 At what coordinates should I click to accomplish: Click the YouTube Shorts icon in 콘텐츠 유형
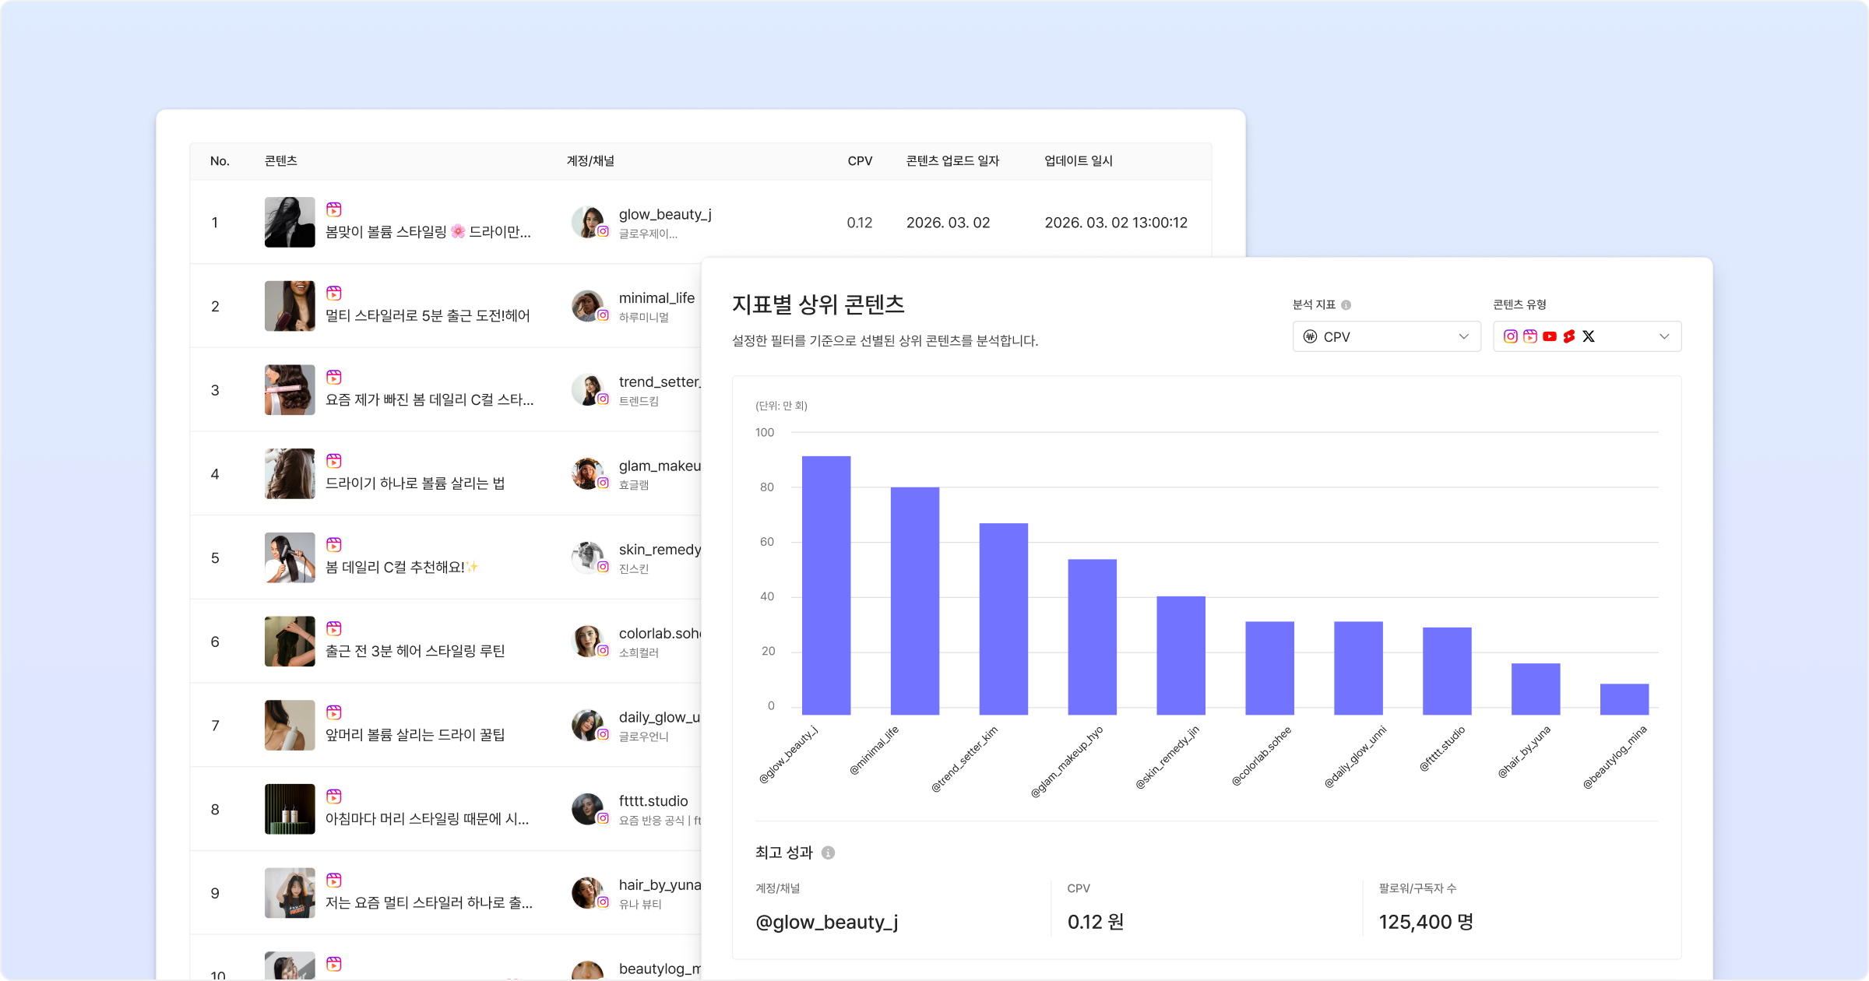tap(1569, 336)
